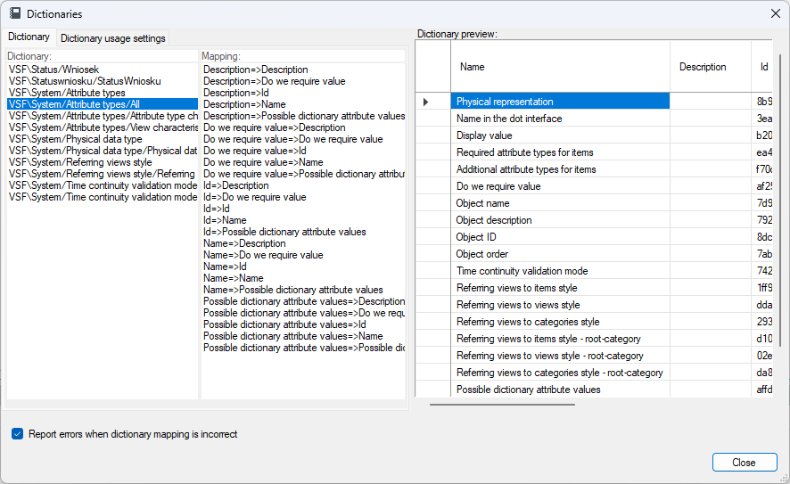The width and height of the screenshot is (790, 484).
Task: Click the row indicator arrow beside Physical representation
Action: pos(425,102)
